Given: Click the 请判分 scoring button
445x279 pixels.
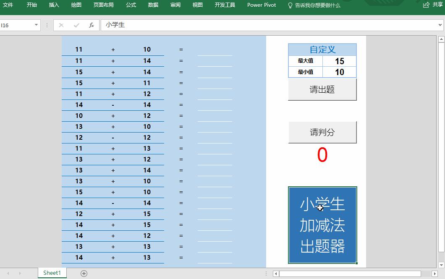Looking at the screenshot, I should (322, 132).
